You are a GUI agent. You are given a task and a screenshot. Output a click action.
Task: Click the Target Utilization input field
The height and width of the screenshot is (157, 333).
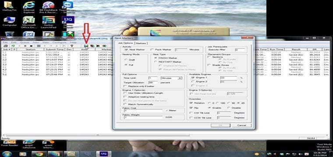(x=153, y=82)
